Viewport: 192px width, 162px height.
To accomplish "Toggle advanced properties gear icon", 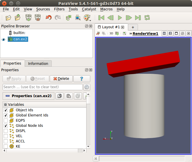I will (x=87, y=87).
